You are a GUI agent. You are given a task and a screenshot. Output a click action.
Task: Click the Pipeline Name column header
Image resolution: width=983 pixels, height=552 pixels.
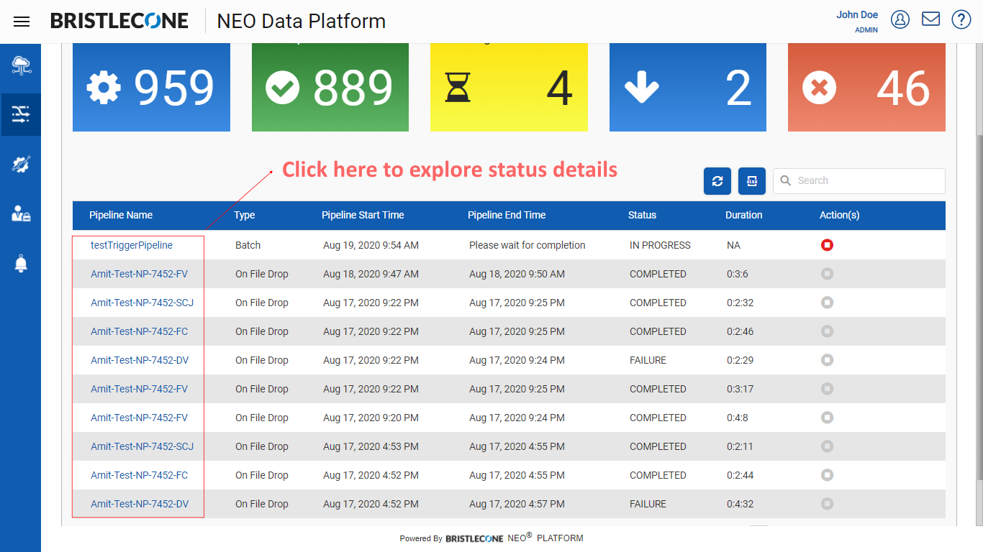(121, 215)
